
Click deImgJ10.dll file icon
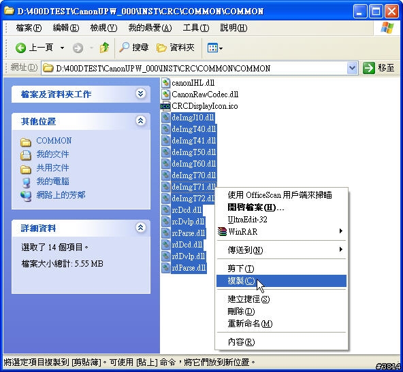coord(166,118)
